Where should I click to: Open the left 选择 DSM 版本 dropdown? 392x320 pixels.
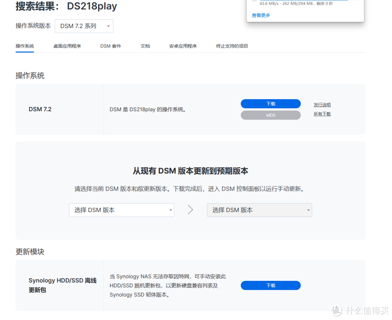pos(121,210)
